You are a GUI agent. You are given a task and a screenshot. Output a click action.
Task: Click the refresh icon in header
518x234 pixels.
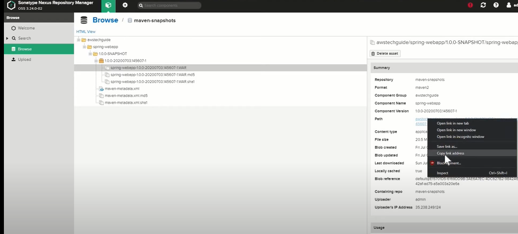pos(483,5)
